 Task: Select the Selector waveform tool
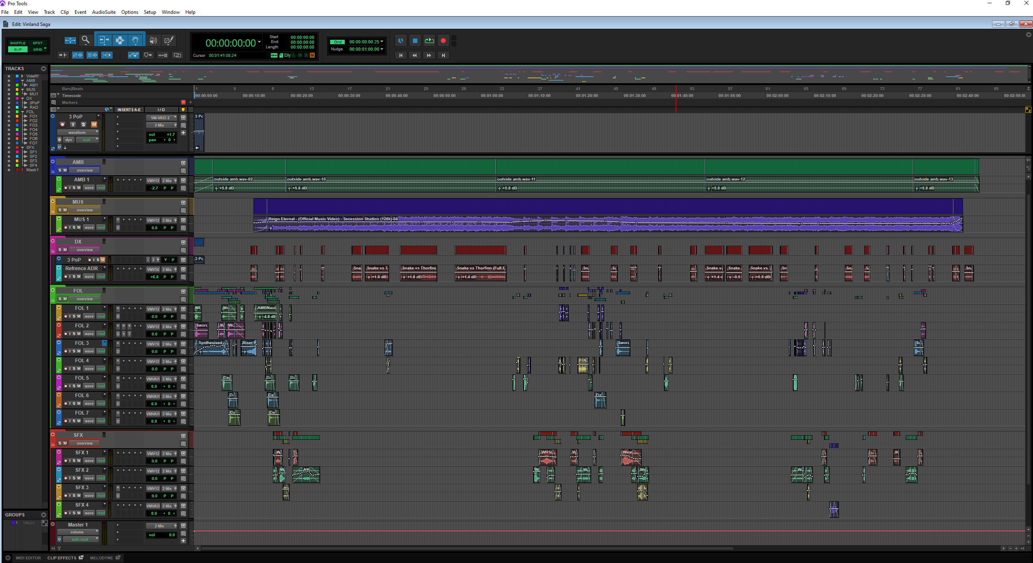click(x=120, y=40)
